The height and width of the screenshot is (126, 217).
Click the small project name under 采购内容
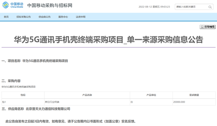[19, 87]
